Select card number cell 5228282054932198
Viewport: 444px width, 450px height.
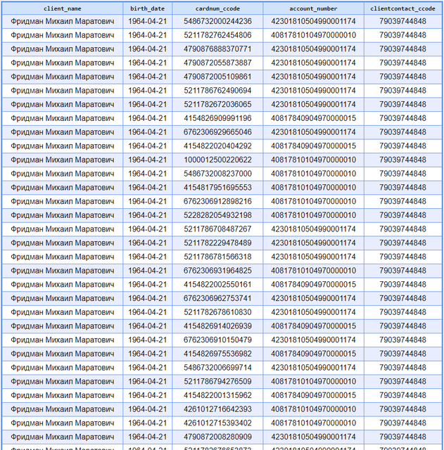[217, 215]
